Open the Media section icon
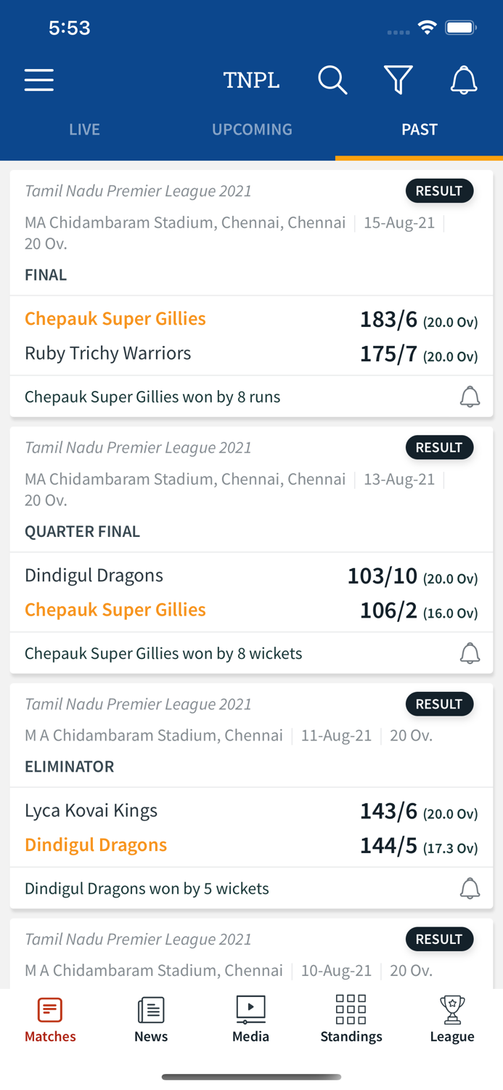This screenshot has height=1090, width=503. coord(250,1019)
